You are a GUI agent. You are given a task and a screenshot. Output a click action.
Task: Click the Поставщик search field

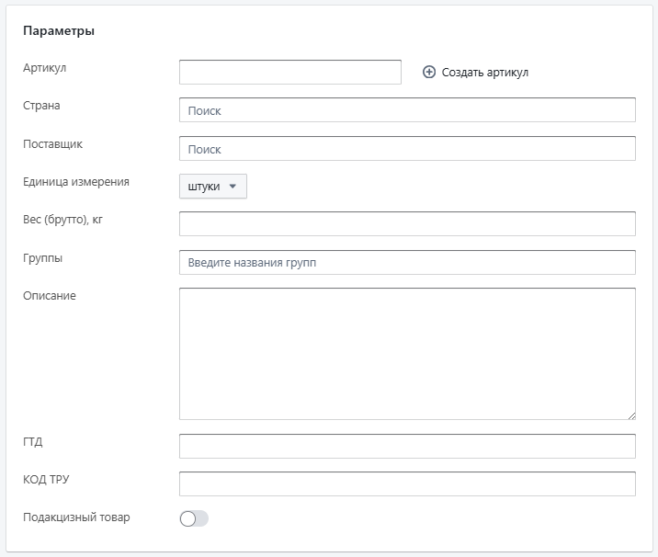click(407, 149)
